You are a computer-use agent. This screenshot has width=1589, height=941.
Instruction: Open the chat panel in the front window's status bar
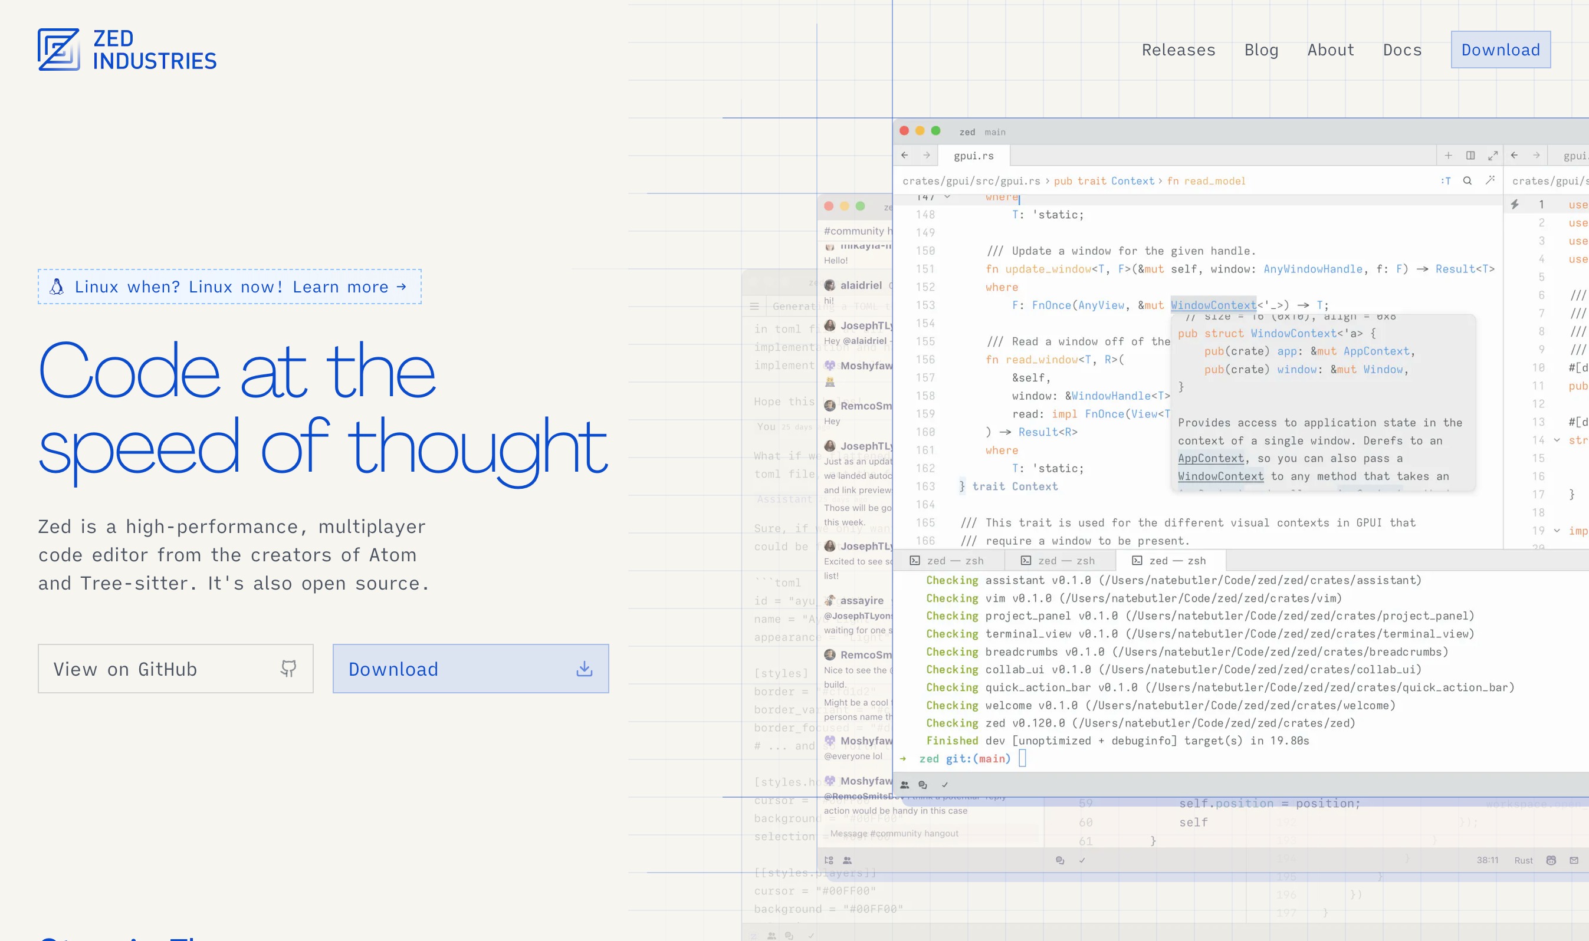click(x=923, y=784)
